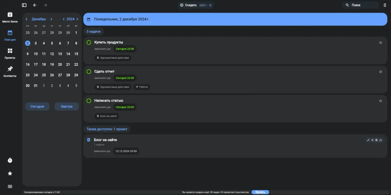391x195 pixels.
Task: Open the hamburger menu in sidebar
Action: click(x=10, y=187)
